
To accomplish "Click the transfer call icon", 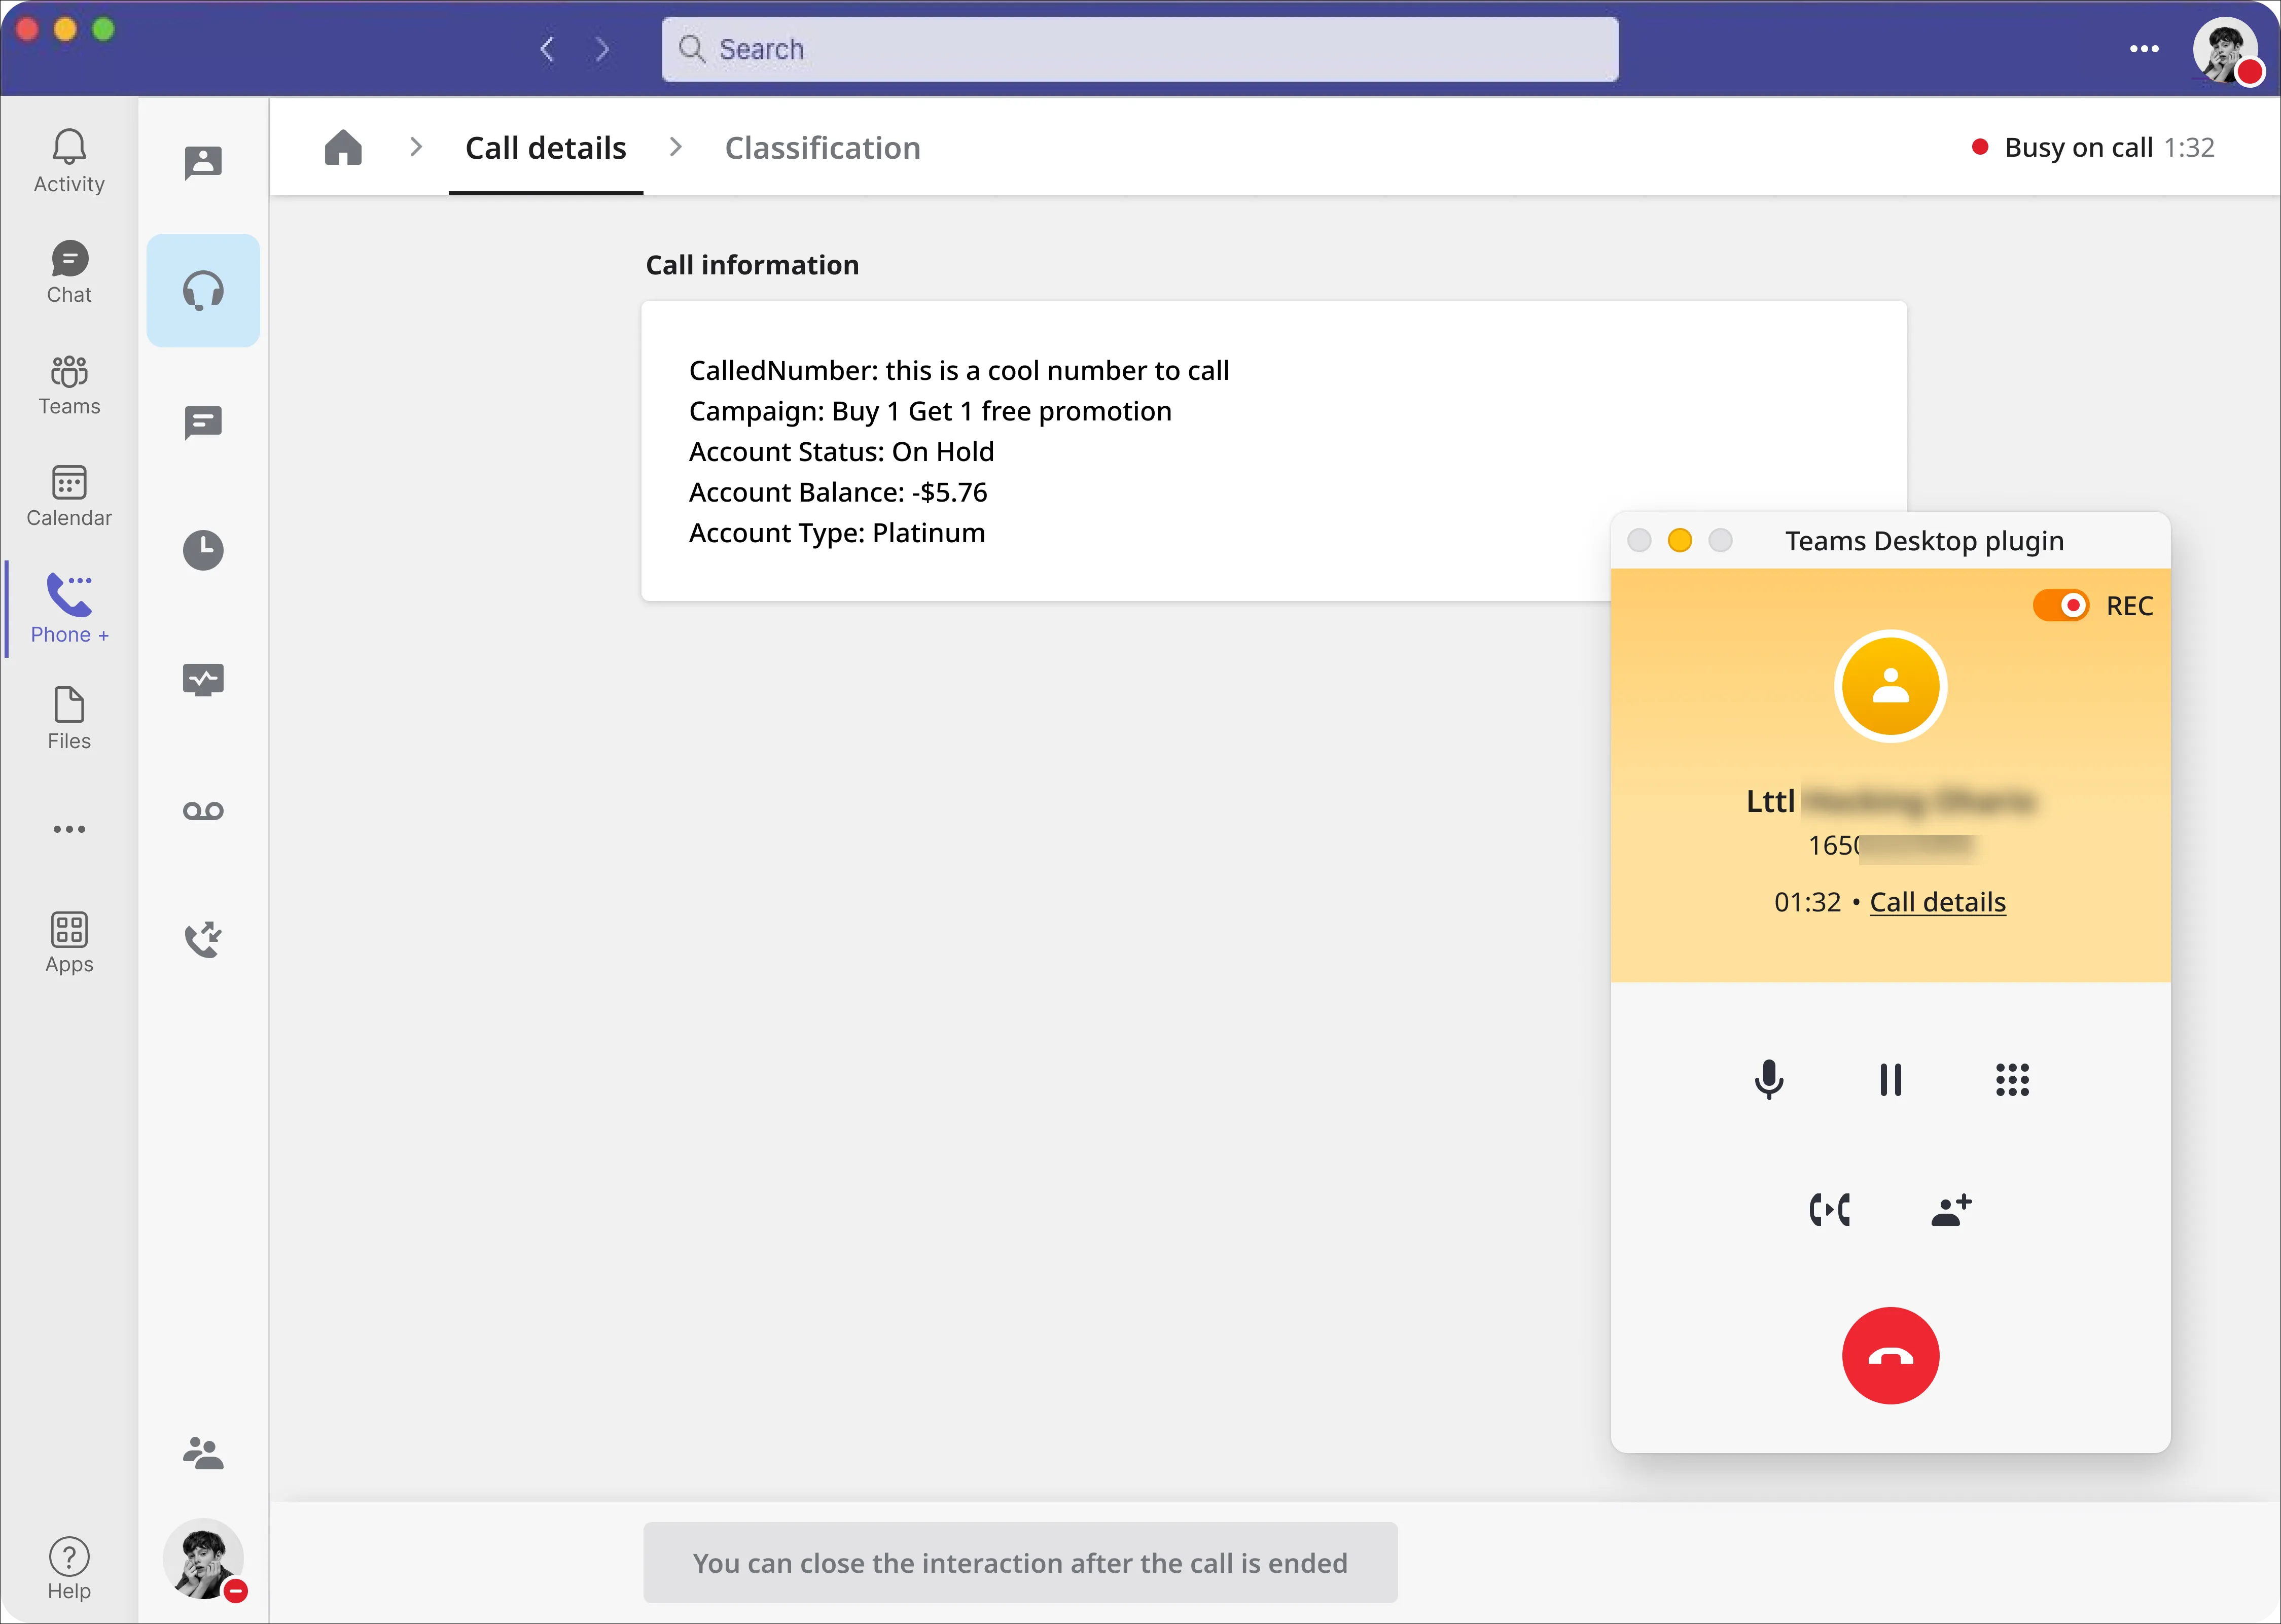I will coord(1830,1210).
